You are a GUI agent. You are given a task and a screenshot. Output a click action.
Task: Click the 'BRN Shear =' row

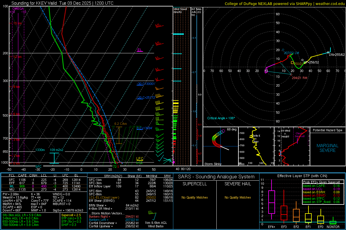click(114, 205)
